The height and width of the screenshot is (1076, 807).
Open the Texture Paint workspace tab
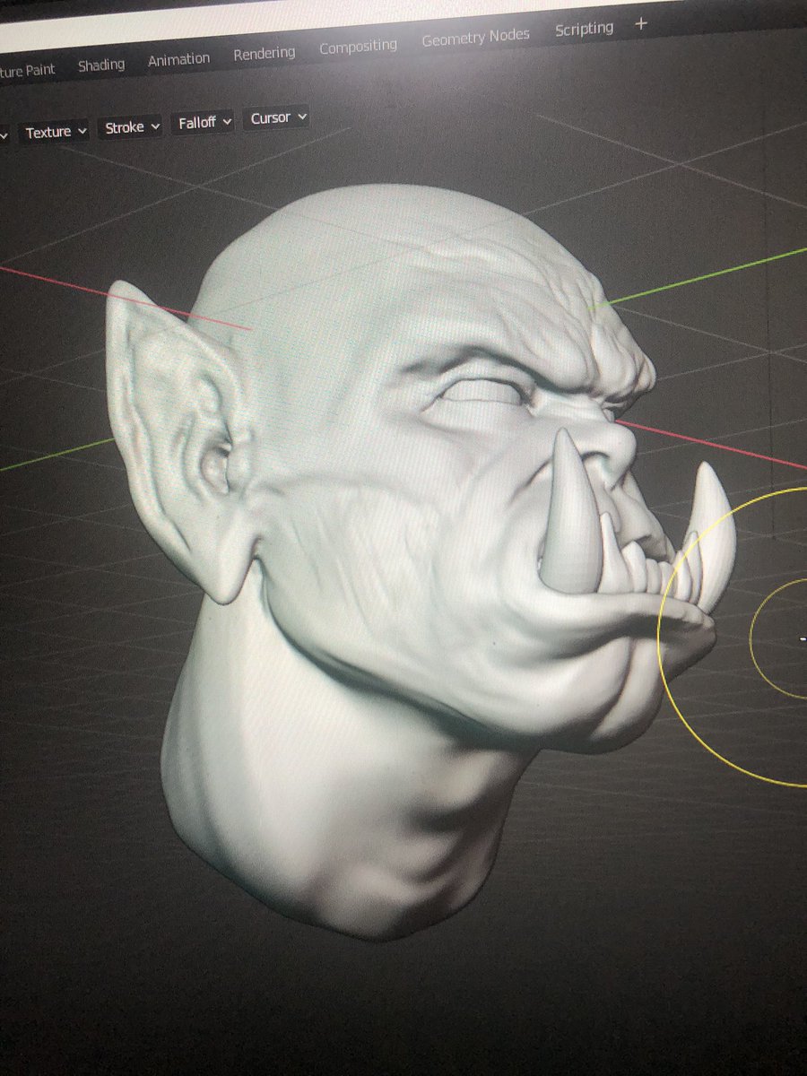pyautogui.click(x=29, y=70)
